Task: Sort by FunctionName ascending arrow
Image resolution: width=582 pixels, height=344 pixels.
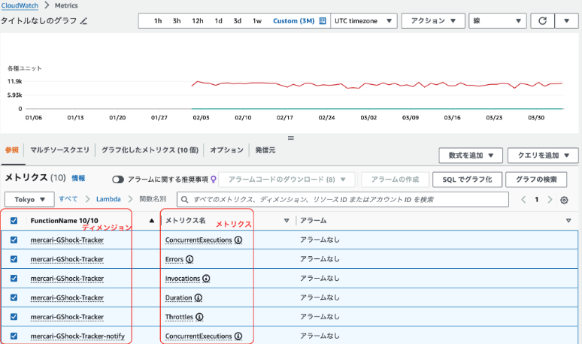Action: 151,221
